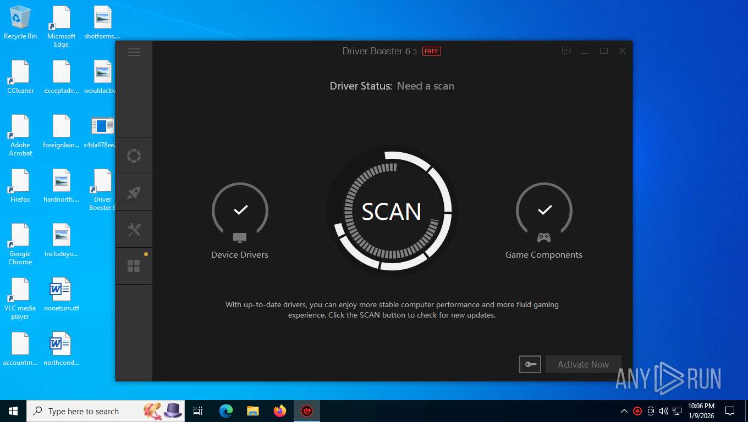
Task: Open File Explorer from the taskbar
Action: (253, 411)
